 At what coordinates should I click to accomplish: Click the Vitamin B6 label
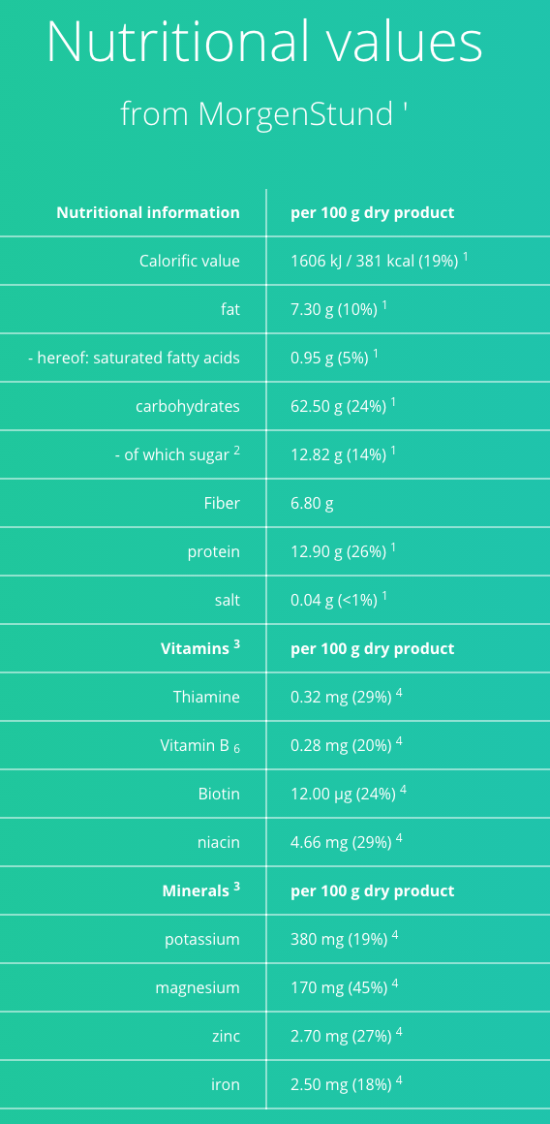(200, 745)
